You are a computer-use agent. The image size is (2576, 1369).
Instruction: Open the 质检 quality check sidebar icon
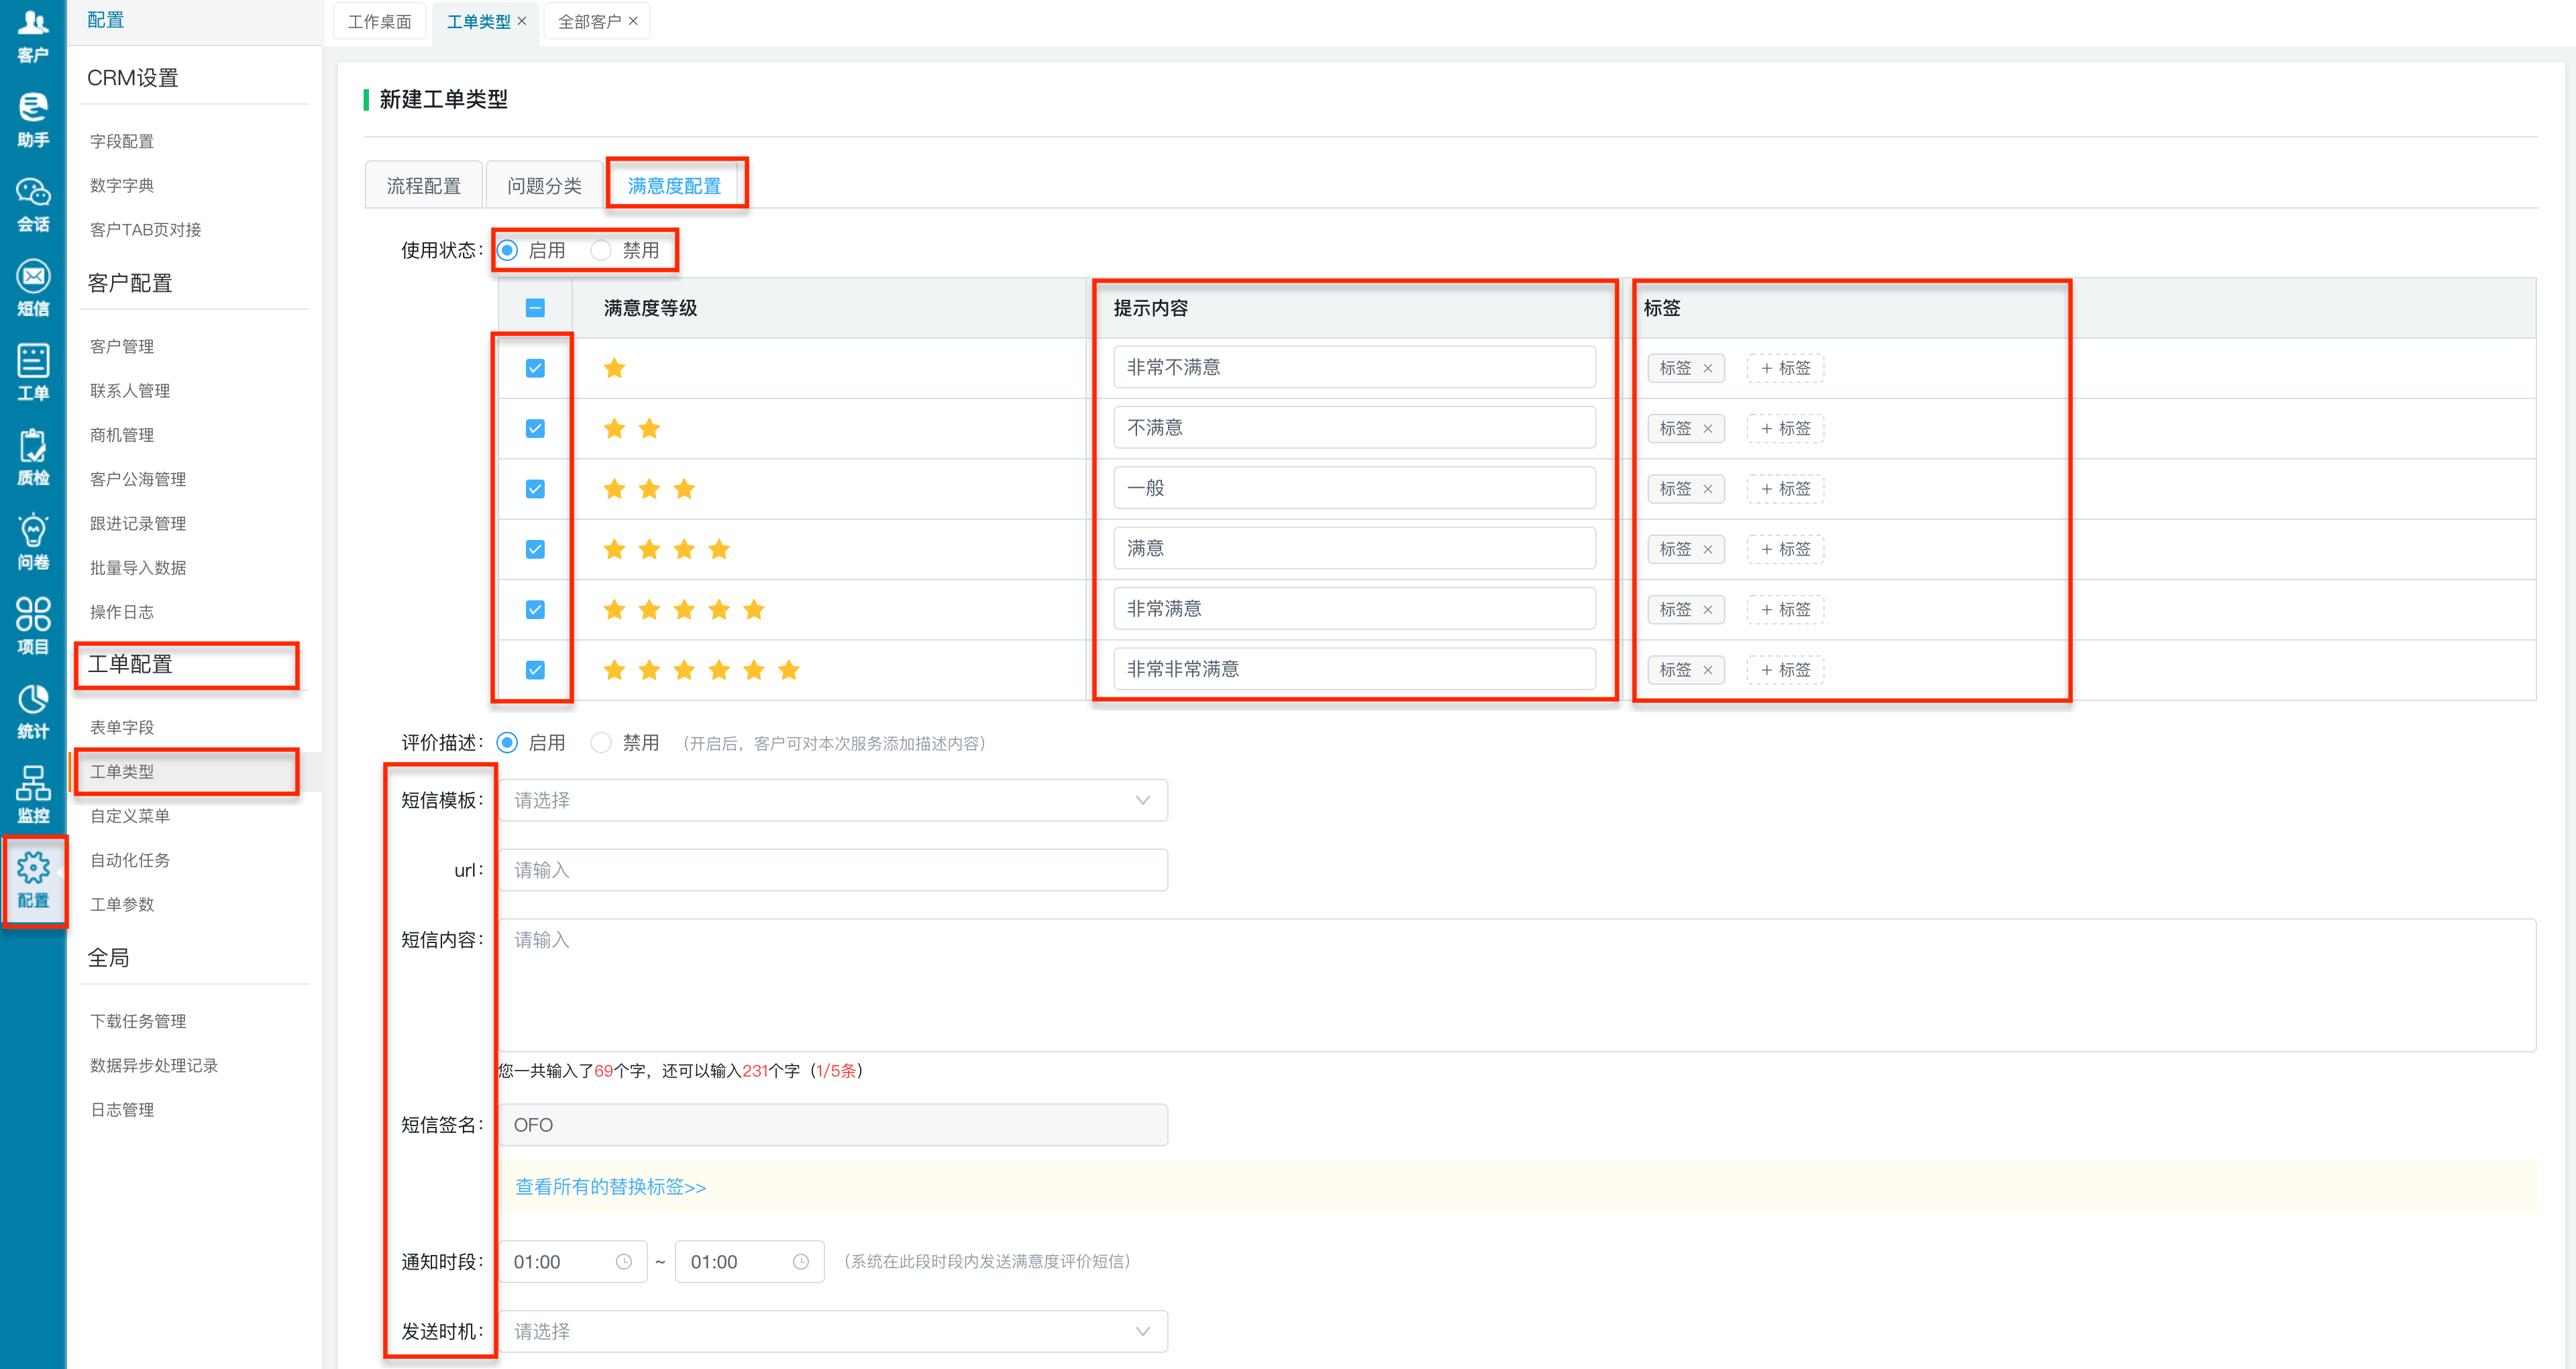[x=33, y=457]
